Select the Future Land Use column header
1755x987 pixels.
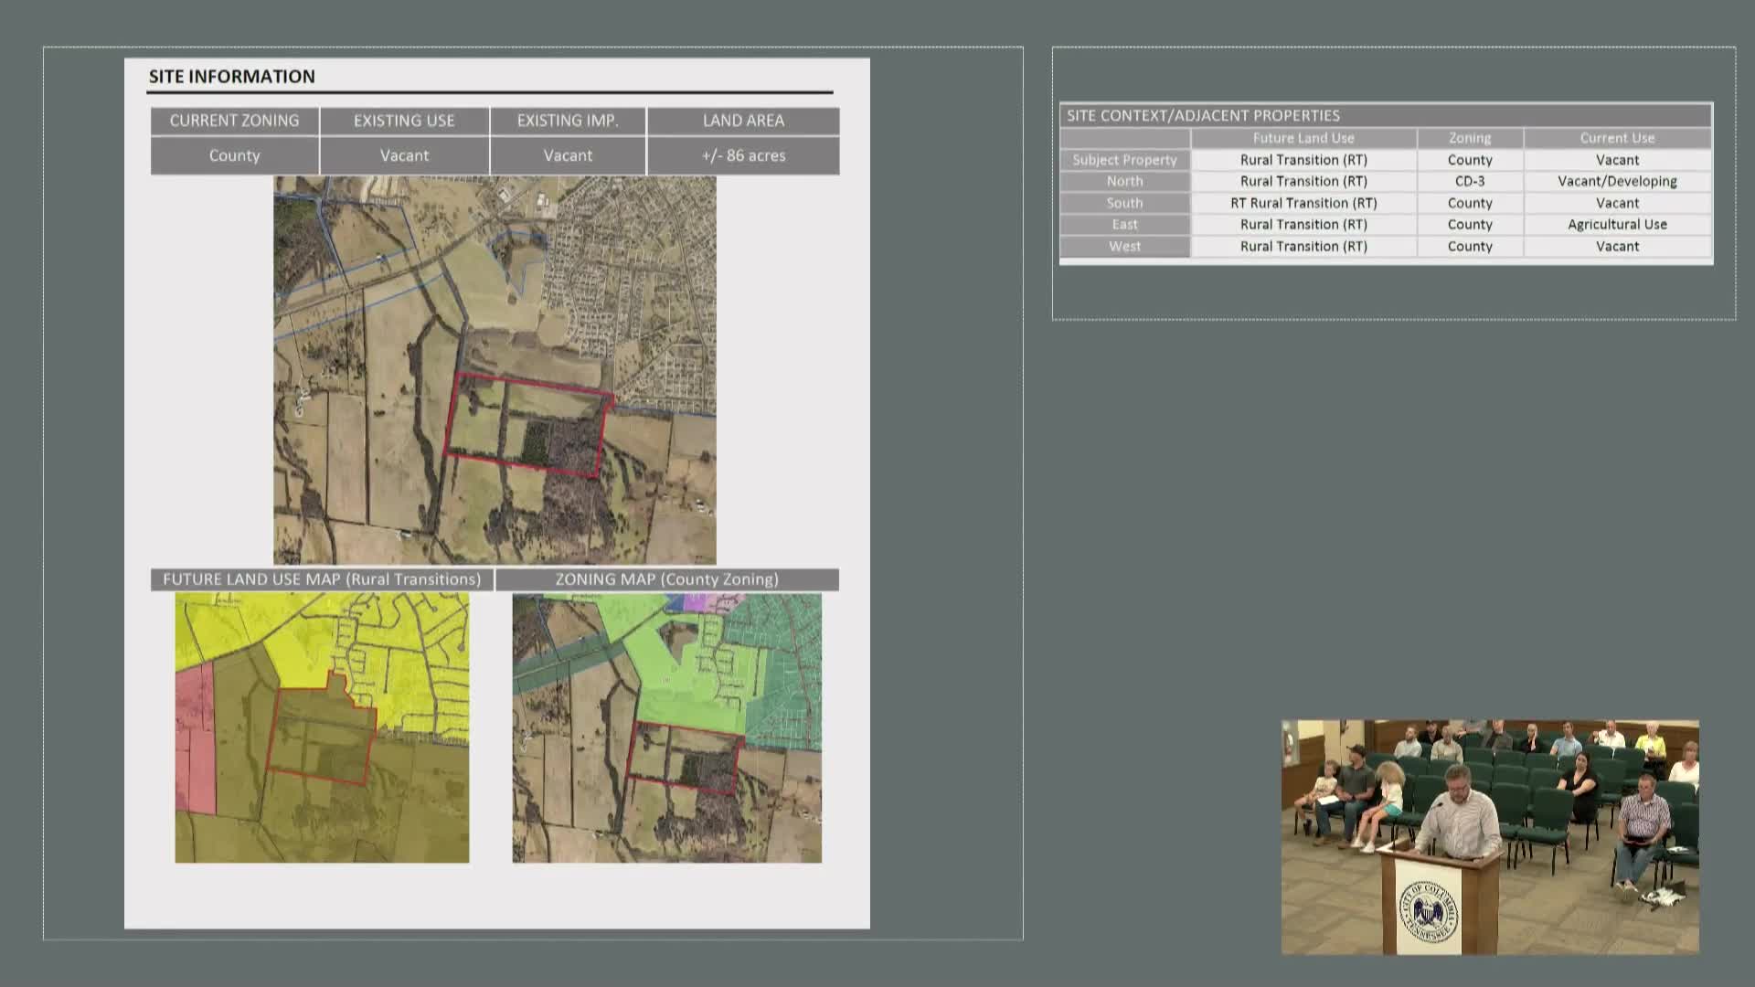tap(1303, 138)
